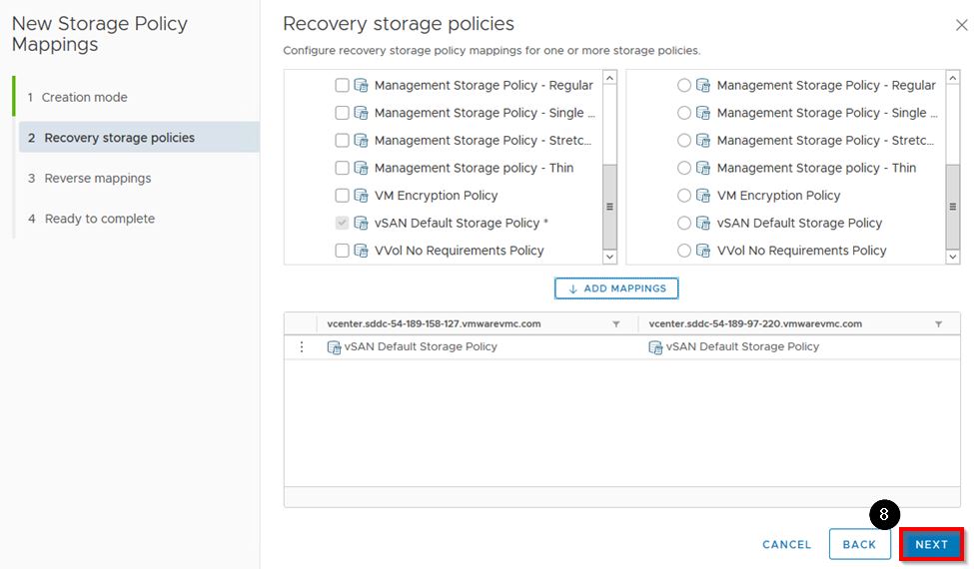Click the filter icon in the vcenter 158-127 column
Screen dimensions: 974x569
pos(615,324)
